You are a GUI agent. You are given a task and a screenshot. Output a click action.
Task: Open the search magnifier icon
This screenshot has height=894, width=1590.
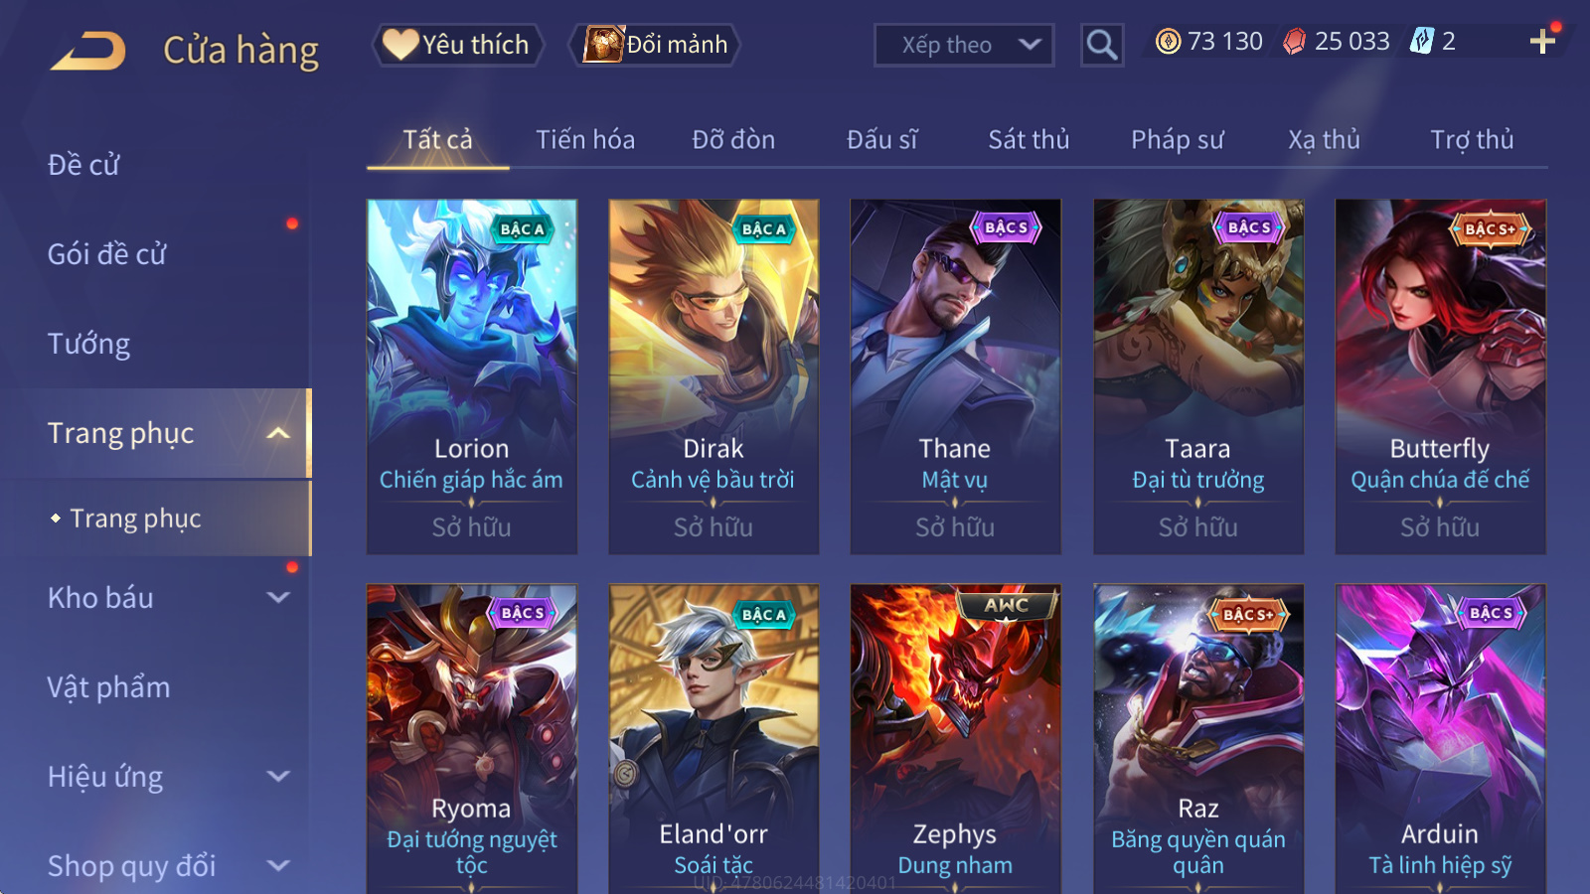click(1102, 45)
